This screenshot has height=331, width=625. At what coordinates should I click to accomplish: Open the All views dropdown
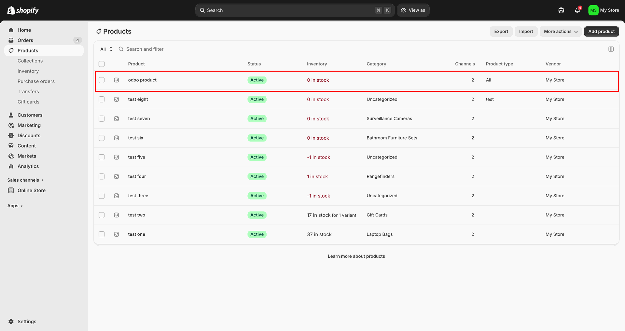point(106,49)
